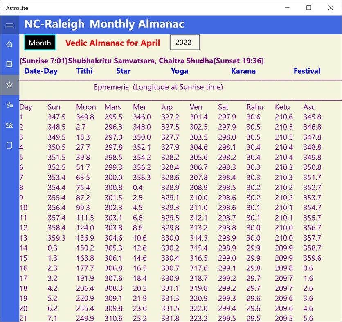Click Asc value 353.7 for day 9
Screen dimensions: 342x322
point(312,198)
